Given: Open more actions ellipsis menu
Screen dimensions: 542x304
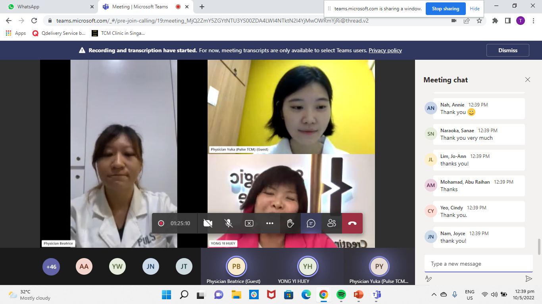Looking at the screenshot, I should 270,223.
